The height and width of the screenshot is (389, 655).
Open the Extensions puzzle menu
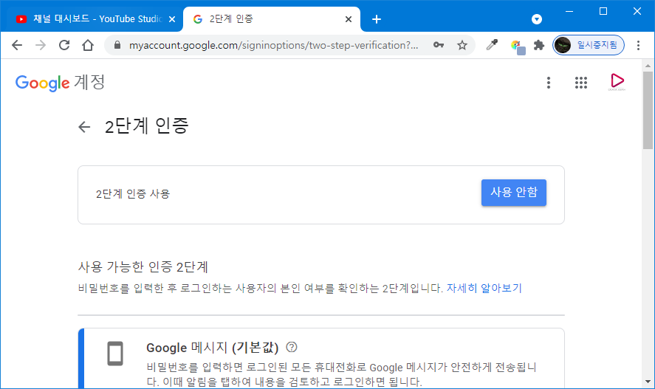[539, 45]
